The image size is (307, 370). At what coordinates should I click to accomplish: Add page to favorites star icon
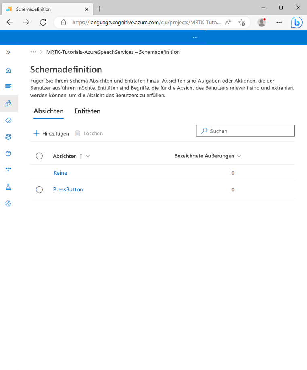click(x=242, y=22)
